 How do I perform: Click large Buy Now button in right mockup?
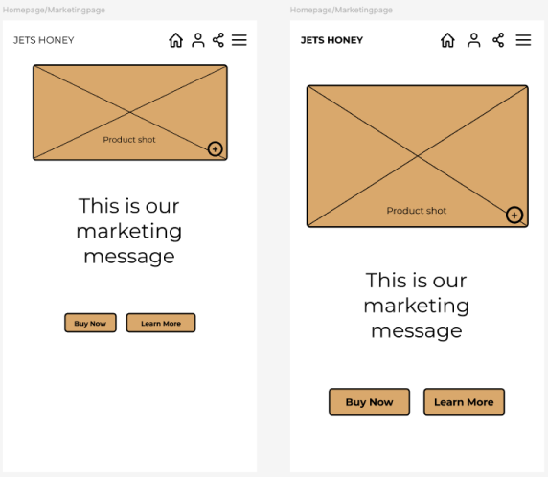(x=370, y=402)
